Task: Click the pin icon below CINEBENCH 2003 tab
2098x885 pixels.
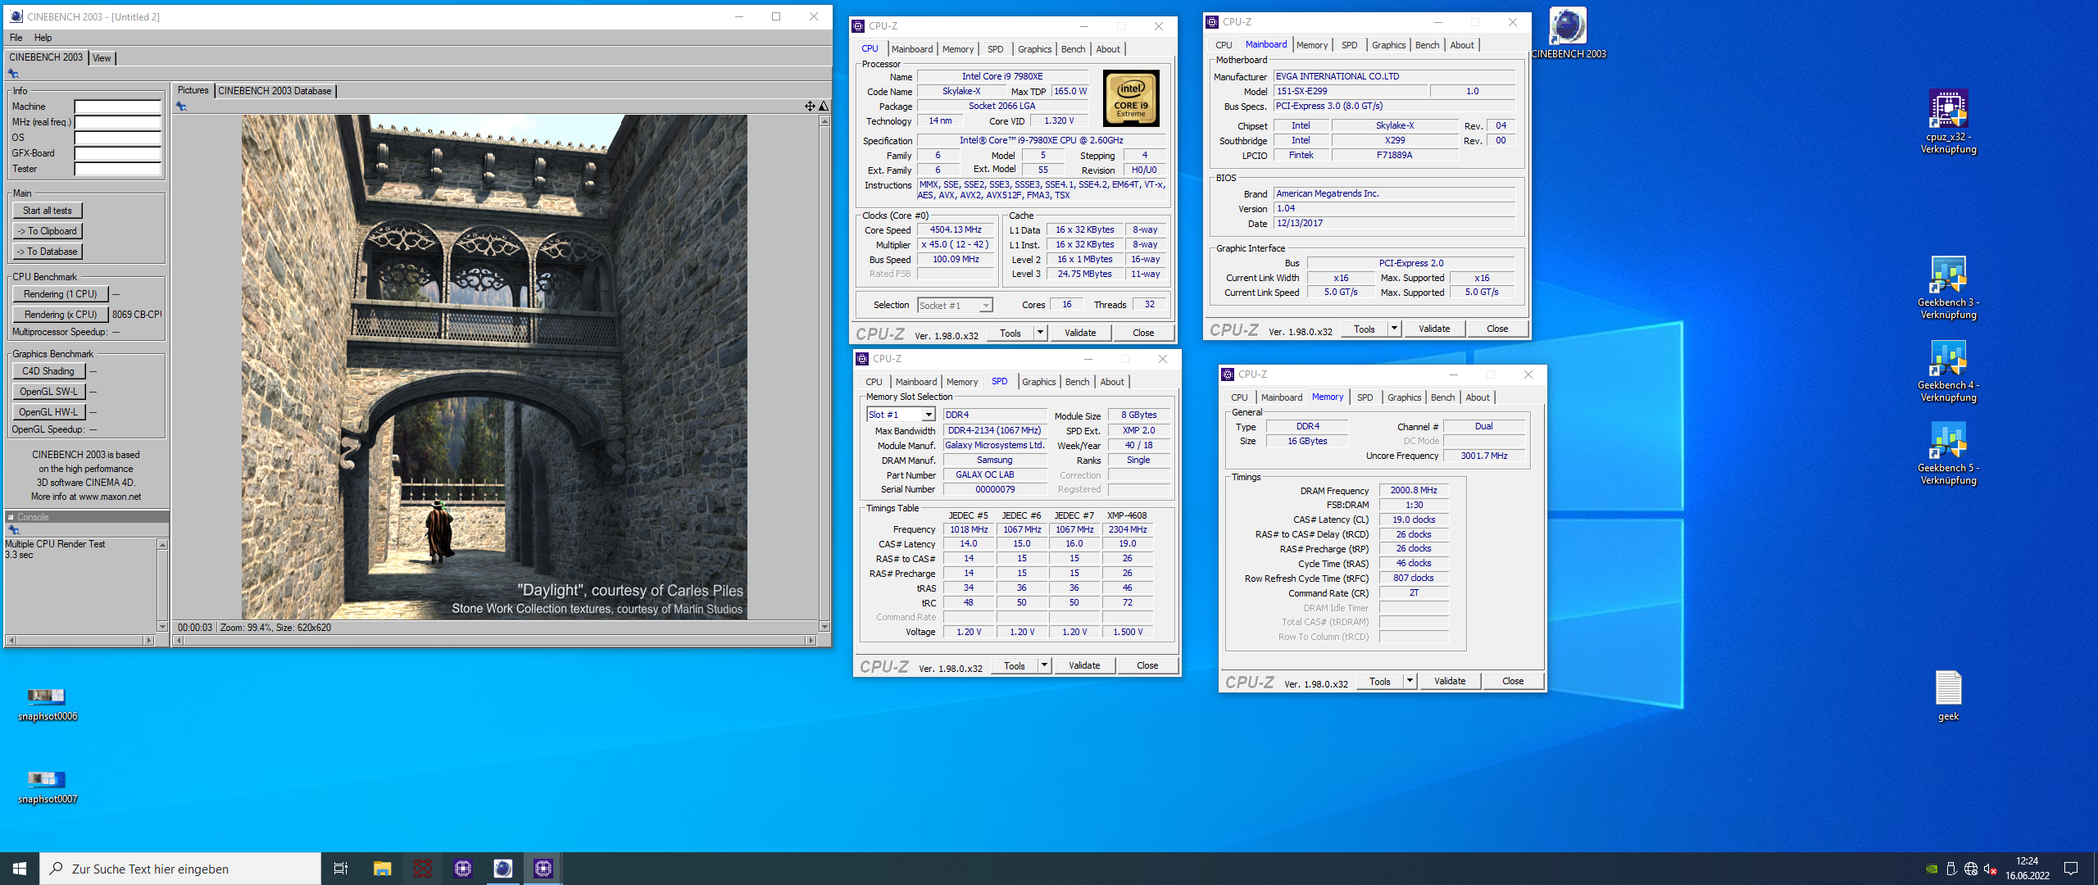Action: (x=14, y=74)
